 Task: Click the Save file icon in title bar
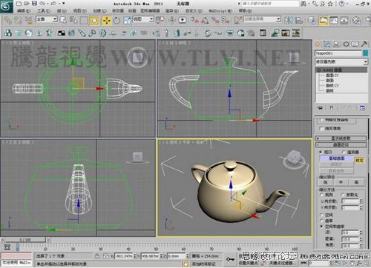click(34, 4)
